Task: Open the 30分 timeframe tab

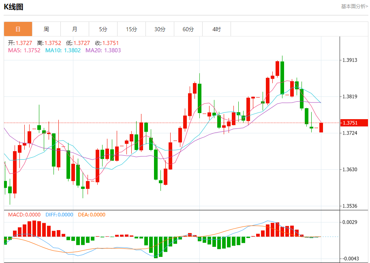Action: [x=160, y=29]
